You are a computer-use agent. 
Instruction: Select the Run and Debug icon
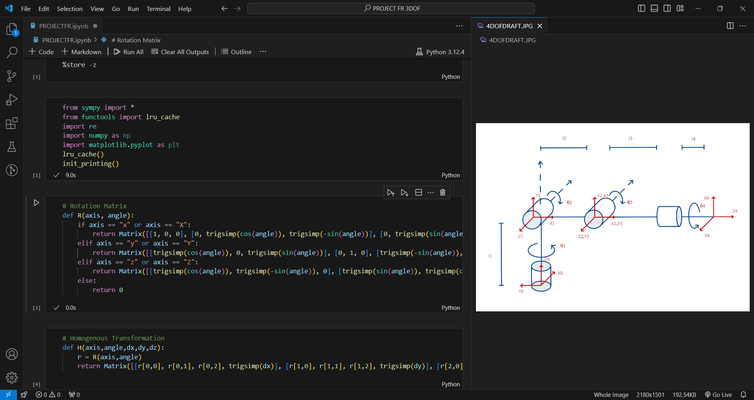click(12, 100)
